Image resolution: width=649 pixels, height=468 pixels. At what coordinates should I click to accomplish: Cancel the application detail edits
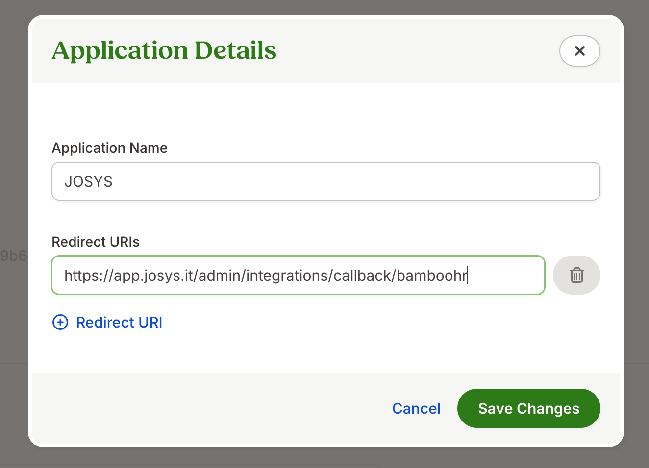tap(416, 408)
